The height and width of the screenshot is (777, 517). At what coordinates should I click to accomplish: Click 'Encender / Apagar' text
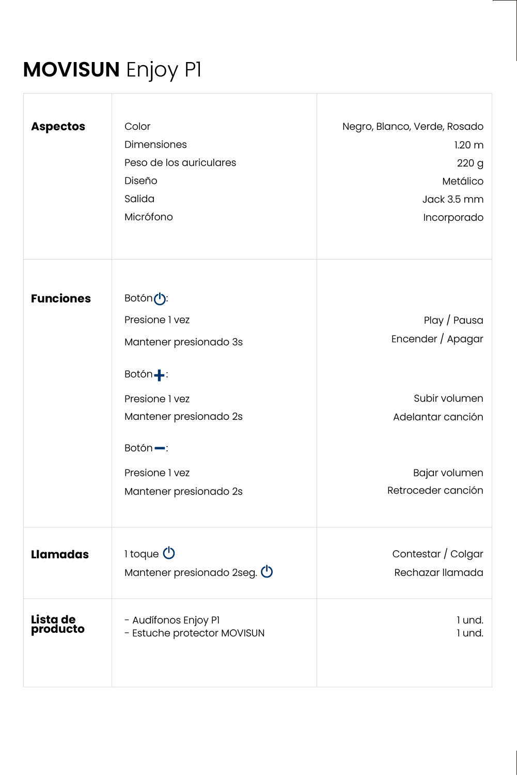click(x=437, y=339)
